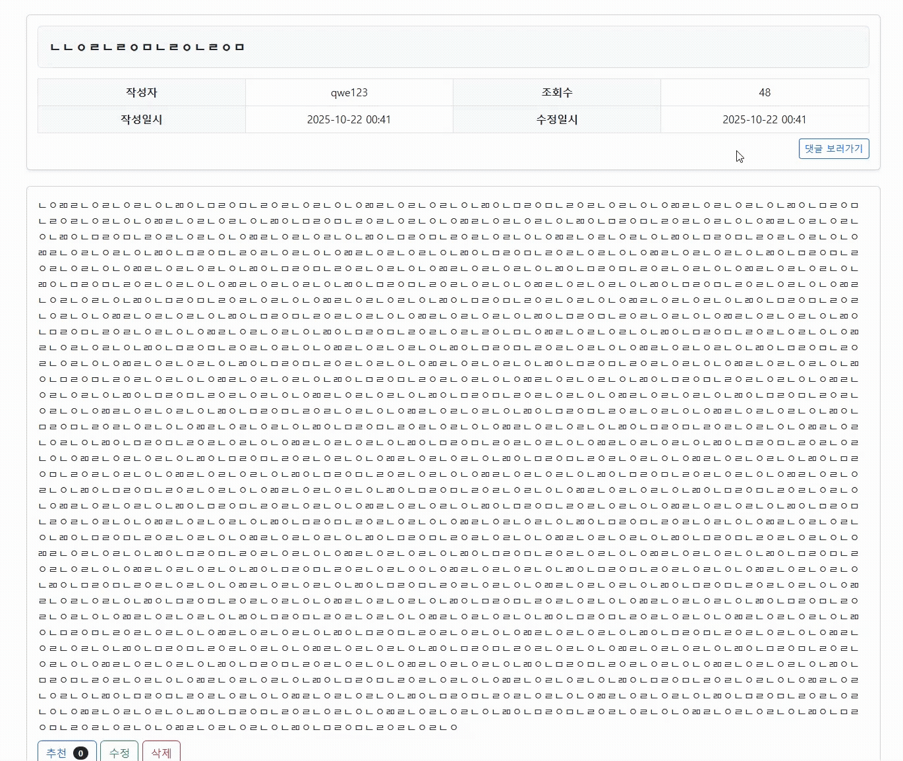
Task: Click the 삭제 delete button
Action: pos(161,752)
